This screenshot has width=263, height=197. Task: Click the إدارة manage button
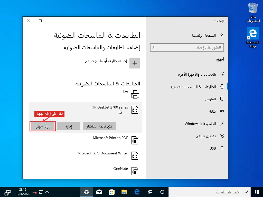[x=69, y=126]
